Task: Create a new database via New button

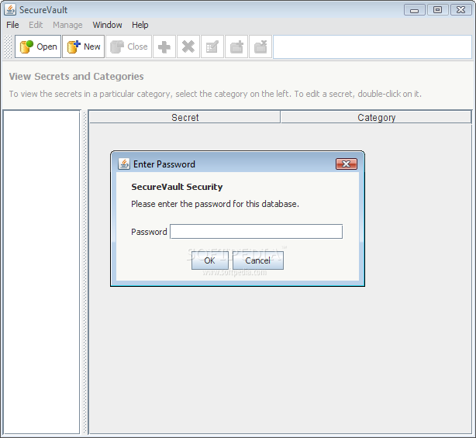Action: point(84,47)
